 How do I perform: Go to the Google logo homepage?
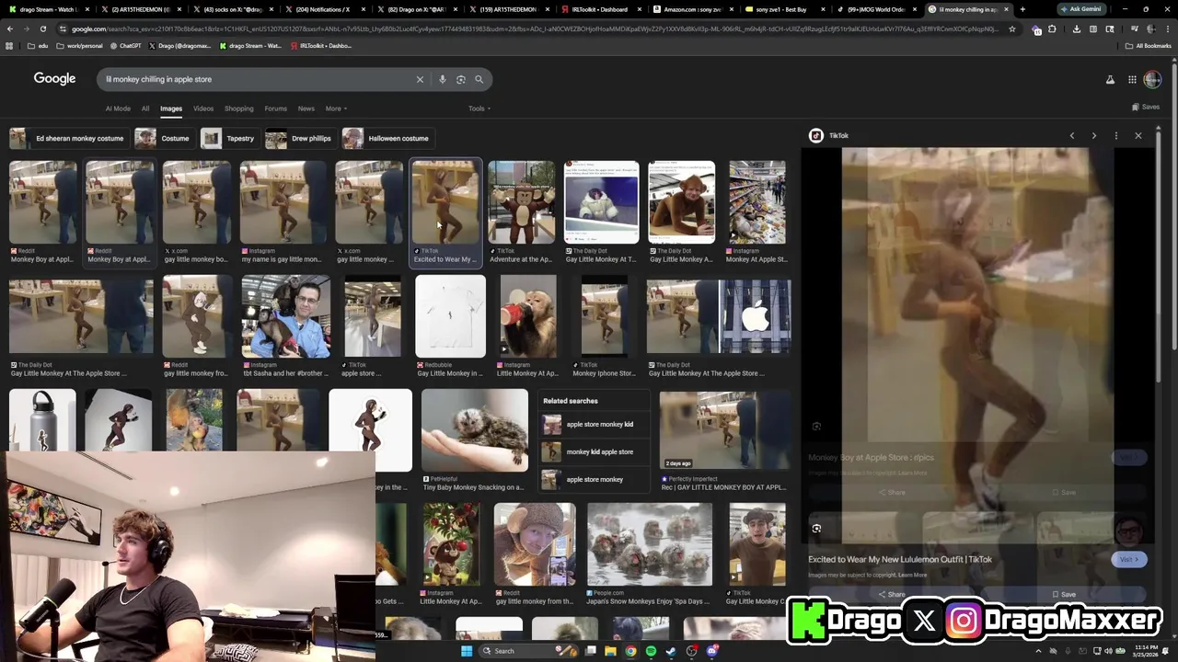pos(54,79)
